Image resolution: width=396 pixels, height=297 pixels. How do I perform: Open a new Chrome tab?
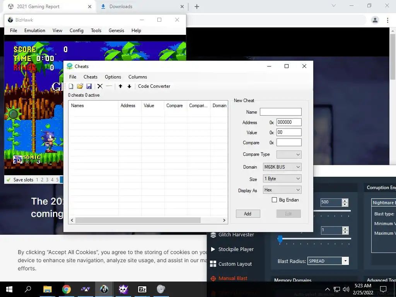197,7
